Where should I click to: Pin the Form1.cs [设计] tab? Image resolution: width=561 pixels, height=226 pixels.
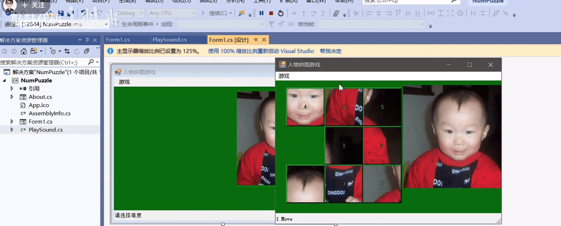click(x=256, y=40)
